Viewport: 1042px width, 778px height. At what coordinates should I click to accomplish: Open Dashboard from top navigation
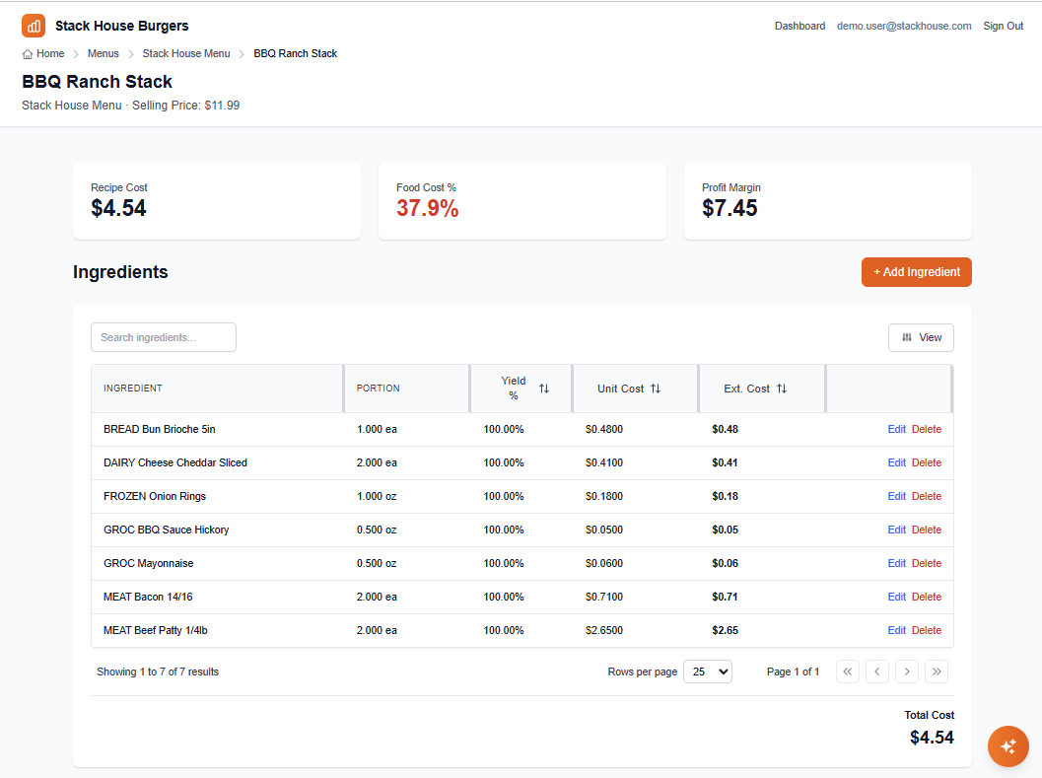[x=799, y=26]
